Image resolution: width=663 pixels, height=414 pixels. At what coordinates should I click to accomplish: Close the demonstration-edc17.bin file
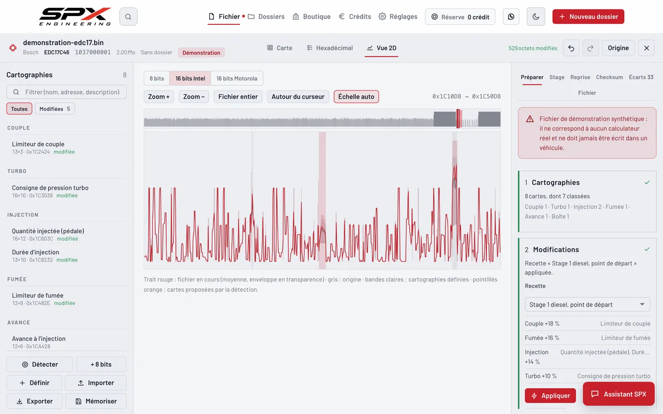pyautogui.click(x=646, y=48)
